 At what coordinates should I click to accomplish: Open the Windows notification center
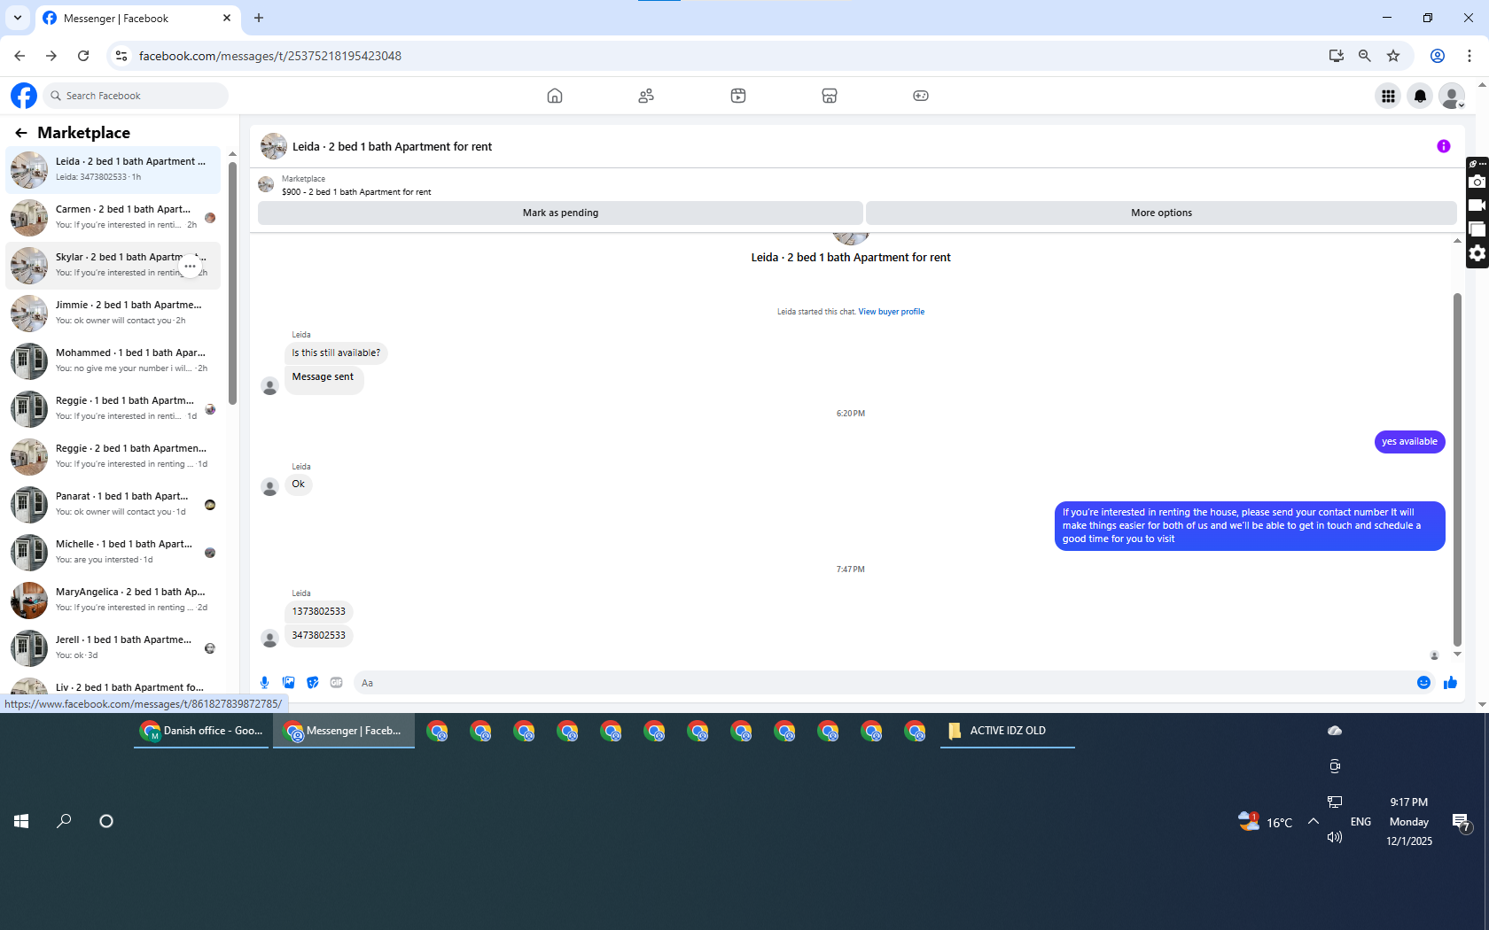pos(1462,823)
